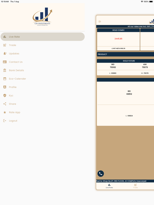Click the GOLD COMEX card header

[118, 30]
